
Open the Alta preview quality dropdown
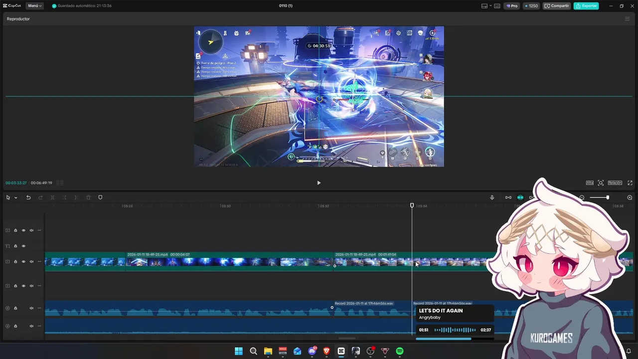coord(590,183)
